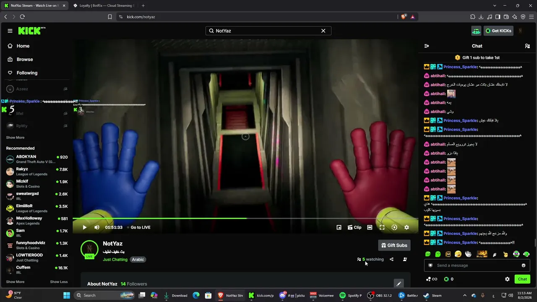Open the Brave Rewards triangle icon
This screenshot has height=302, width=537.
(413, 17)
